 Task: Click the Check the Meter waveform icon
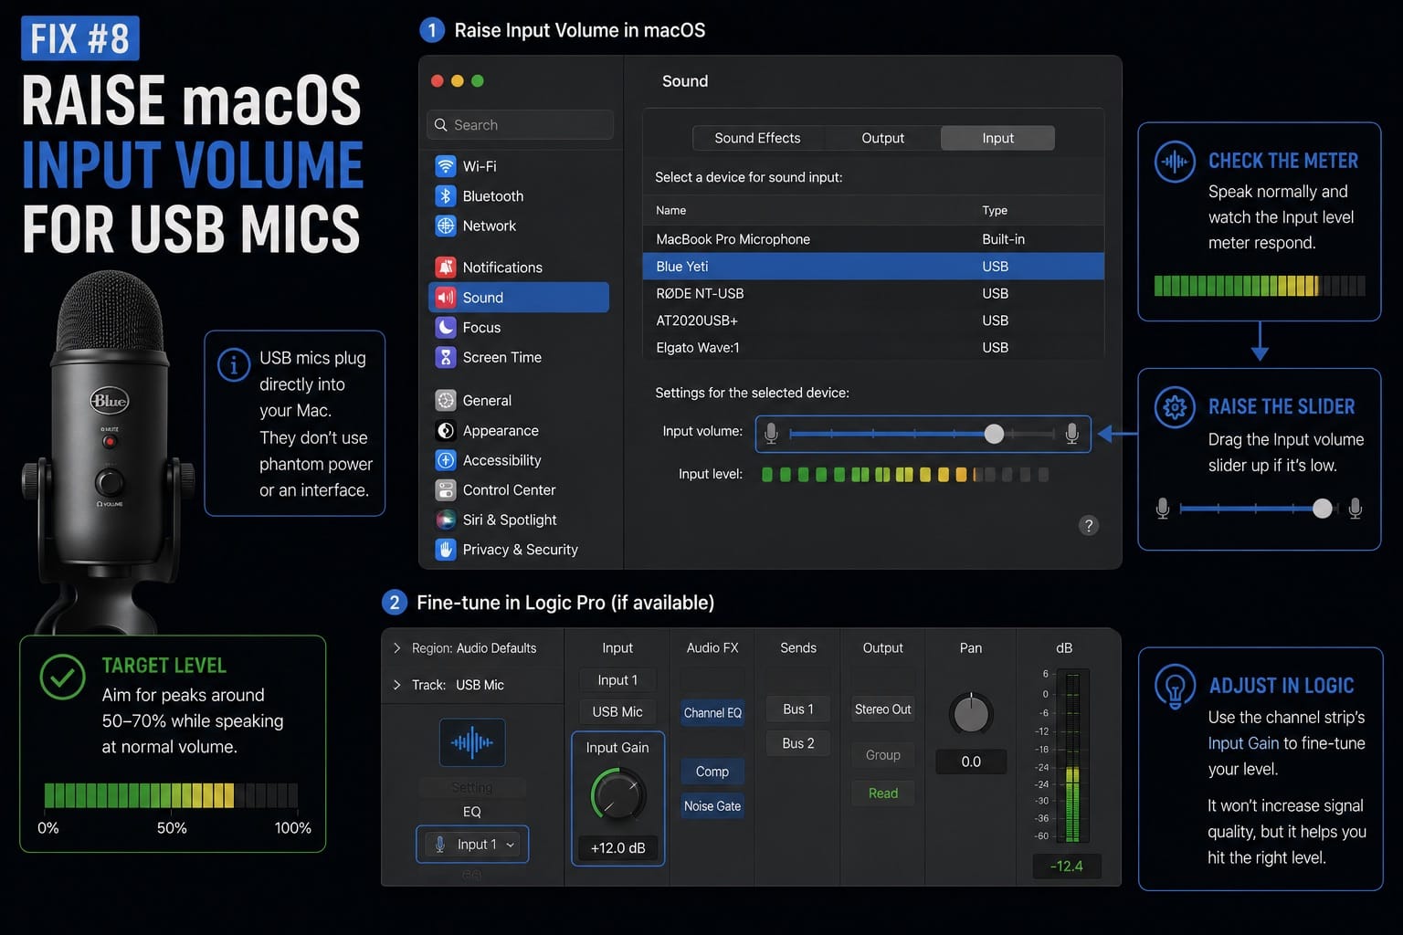click(x=1175, y=162)
